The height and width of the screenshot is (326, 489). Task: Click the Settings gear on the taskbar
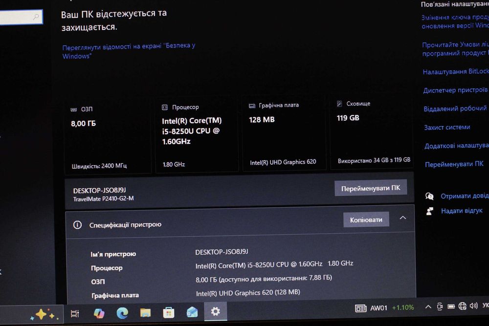coord(216,311)
